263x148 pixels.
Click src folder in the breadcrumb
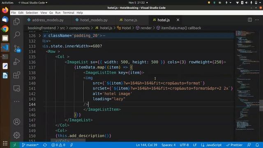(x=62, y=28)
